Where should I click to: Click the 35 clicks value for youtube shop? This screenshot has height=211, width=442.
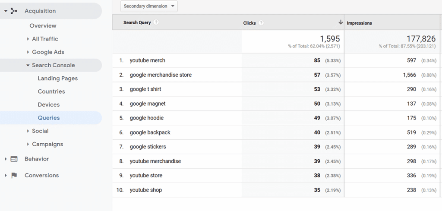click(x=317, y=190)
